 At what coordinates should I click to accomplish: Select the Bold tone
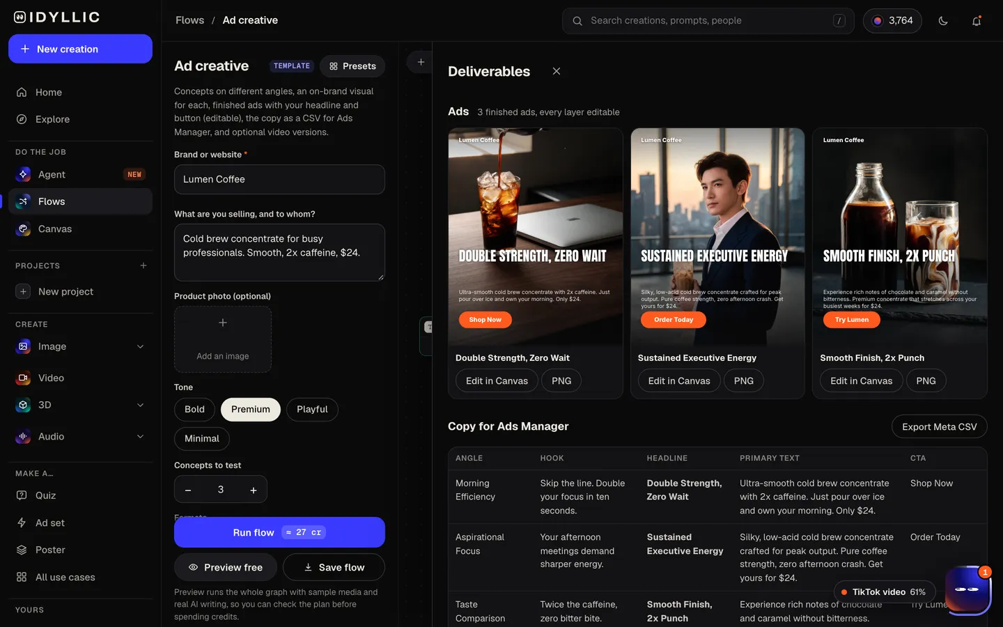click(194, 409)
